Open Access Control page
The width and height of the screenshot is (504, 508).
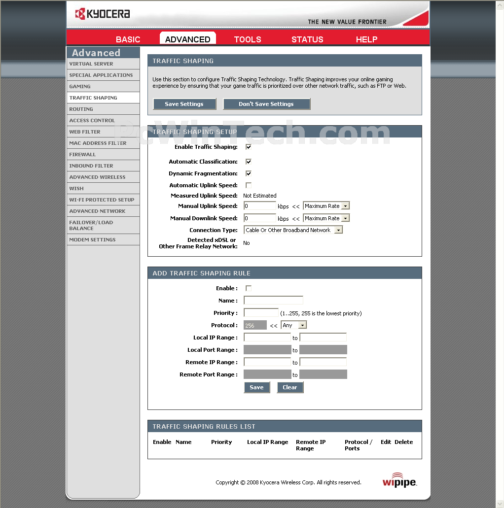(103, 121)
